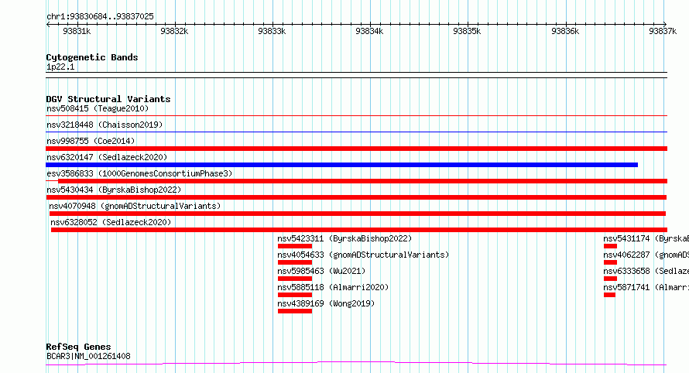This screenshot has height=373, width=689.
Task: Click the 93834k ruler label
Action: (369, 31)
